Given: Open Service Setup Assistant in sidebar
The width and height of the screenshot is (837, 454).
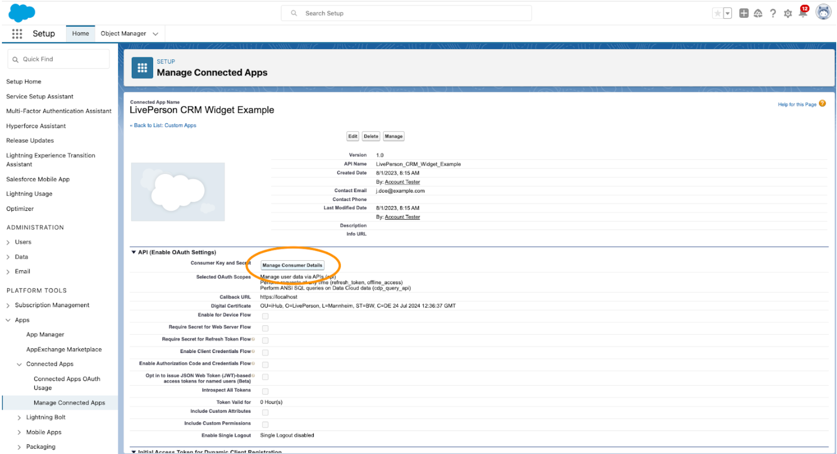Looking at the screenshot, I should pyautogui.click(x=40, y=97).
